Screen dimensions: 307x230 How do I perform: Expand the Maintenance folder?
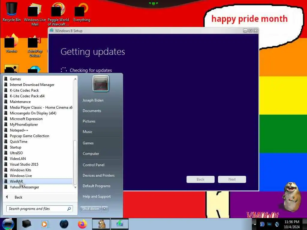(x=38, y=102)
